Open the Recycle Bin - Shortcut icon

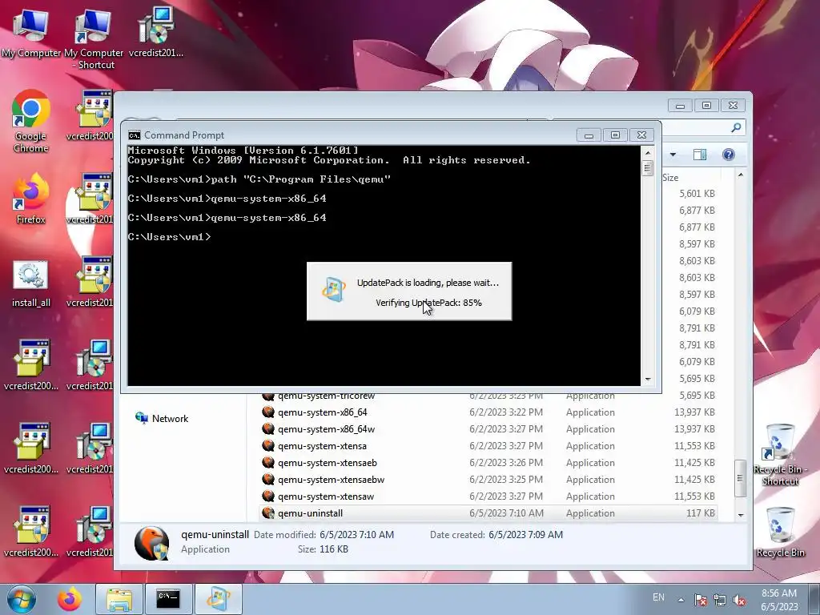(780, 455)
